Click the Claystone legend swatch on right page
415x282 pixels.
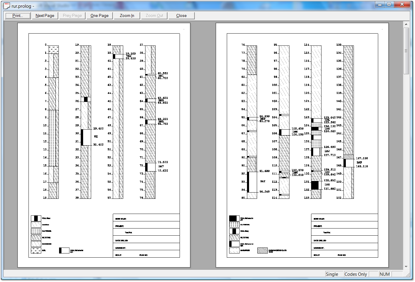tap(234, 225)
